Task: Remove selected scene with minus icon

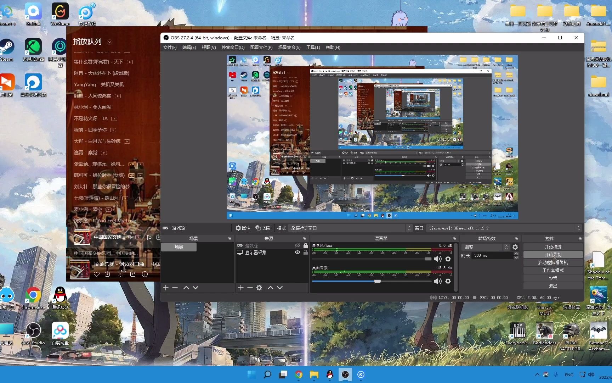Action: coord(175,288)
